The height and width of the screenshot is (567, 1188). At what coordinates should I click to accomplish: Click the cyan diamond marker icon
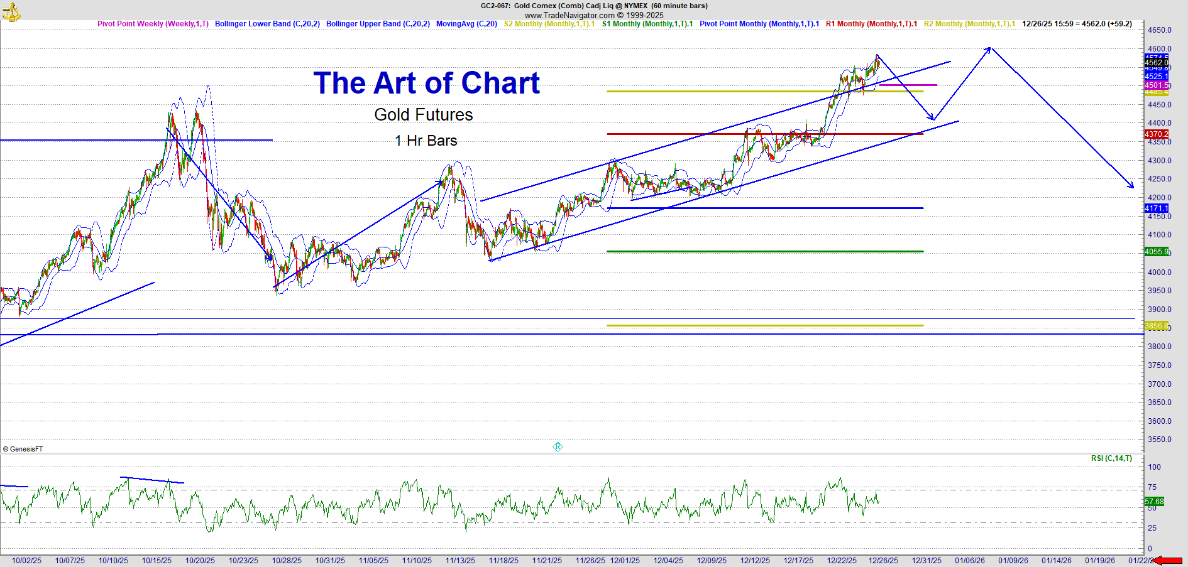[558, 447]
